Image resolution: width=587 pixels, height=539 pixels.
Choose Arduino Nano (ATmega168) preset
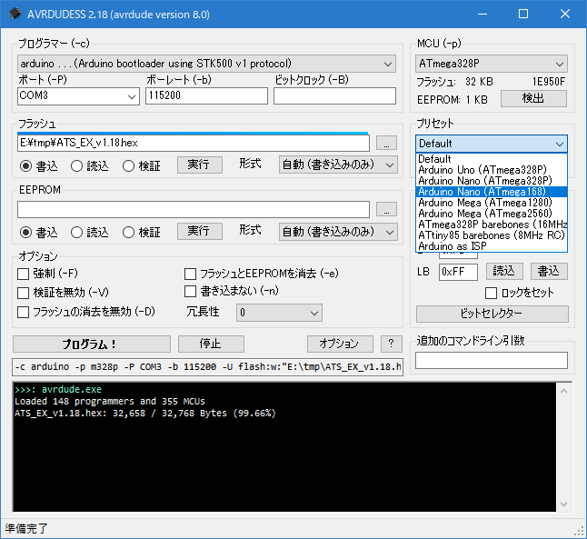coord(492,192)
